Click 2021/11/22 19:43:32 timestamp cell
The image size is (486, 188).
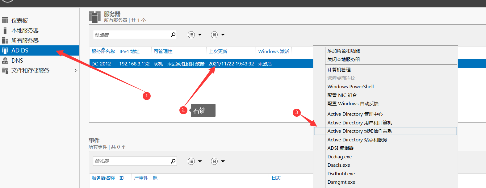(231, 64)
